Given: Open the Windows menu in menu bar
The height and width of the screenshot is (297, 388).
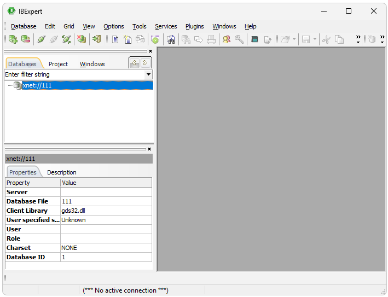Looking at the screenshot, I should point(224,26).
